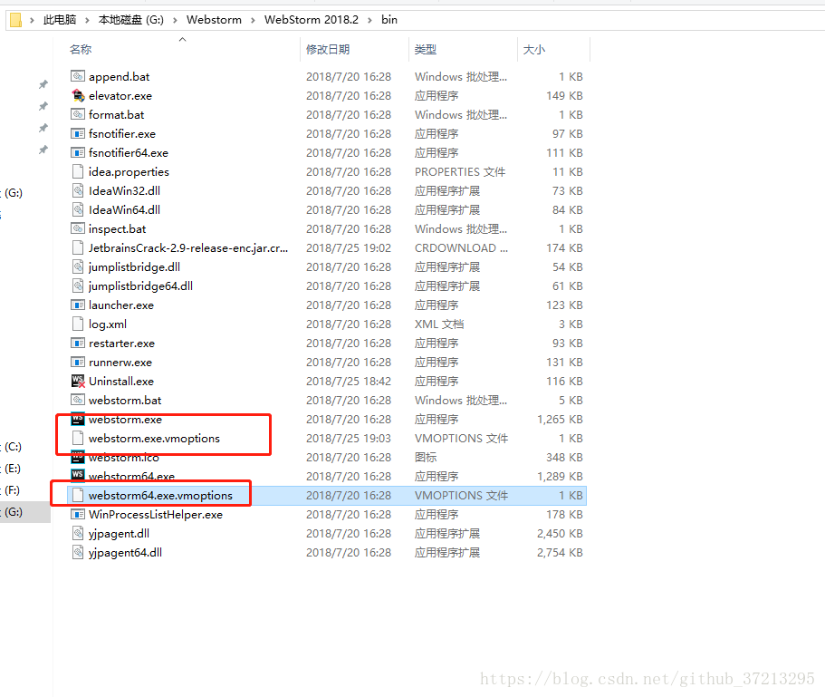
Task: Click the IdeaWin64.dll file icon
Action: [x=78, y=209]
